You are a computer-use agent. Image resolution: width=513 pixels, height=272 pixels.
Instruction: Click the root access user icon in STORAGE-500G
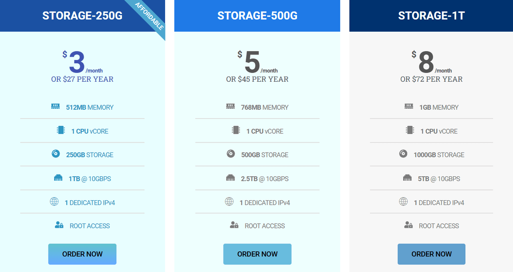click(x=234, y=225)
